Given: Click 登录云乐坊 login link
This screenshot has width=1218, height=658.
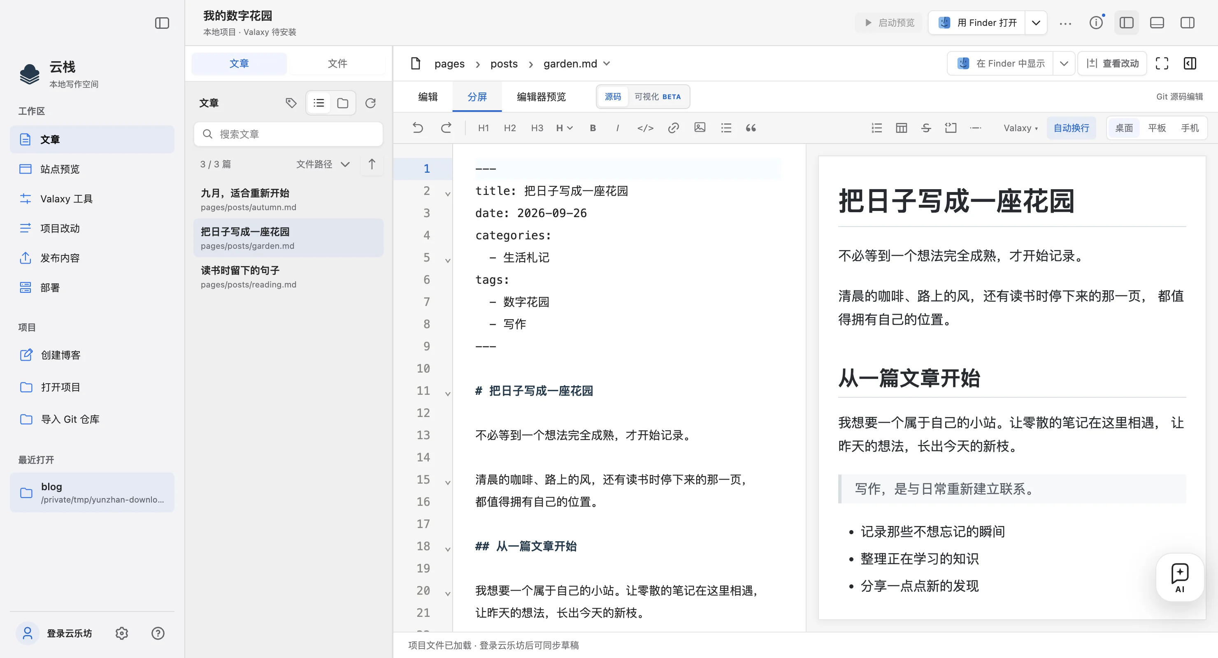Looking at the screenshot, I should pos(69,633).
